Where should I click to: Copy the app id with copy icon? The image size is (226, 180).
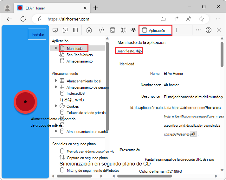coord(193,134)
